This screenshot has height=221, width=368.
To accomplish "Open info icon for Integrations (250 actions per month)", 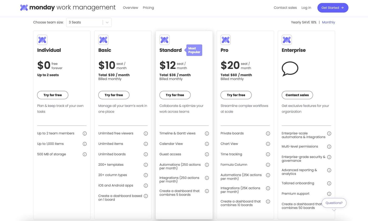I will pos(207,178).
